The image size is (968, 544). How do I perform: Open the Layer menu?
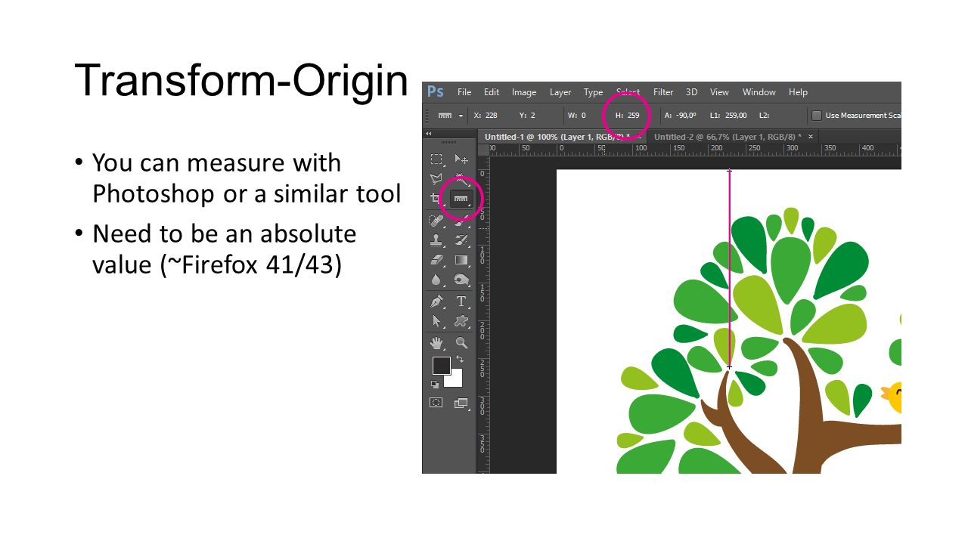click(560, 92)
